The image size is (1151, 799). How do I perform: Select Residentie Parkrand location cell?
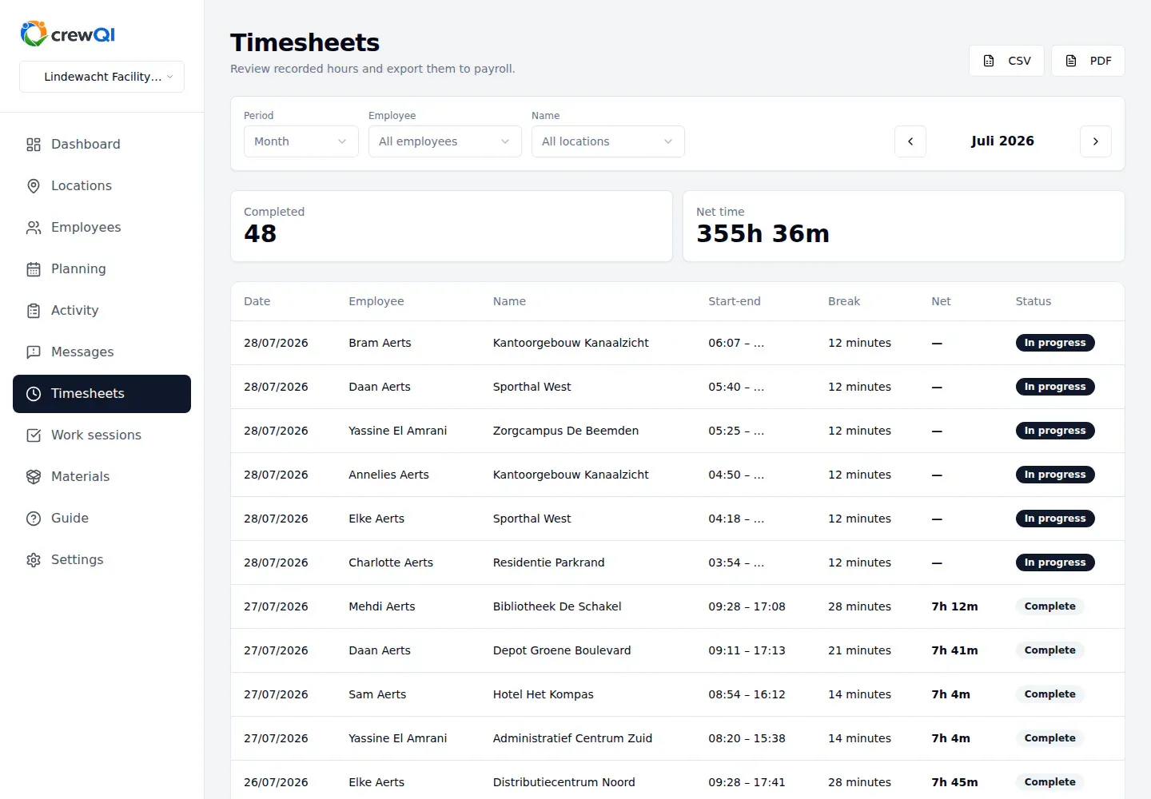(548, 562)
